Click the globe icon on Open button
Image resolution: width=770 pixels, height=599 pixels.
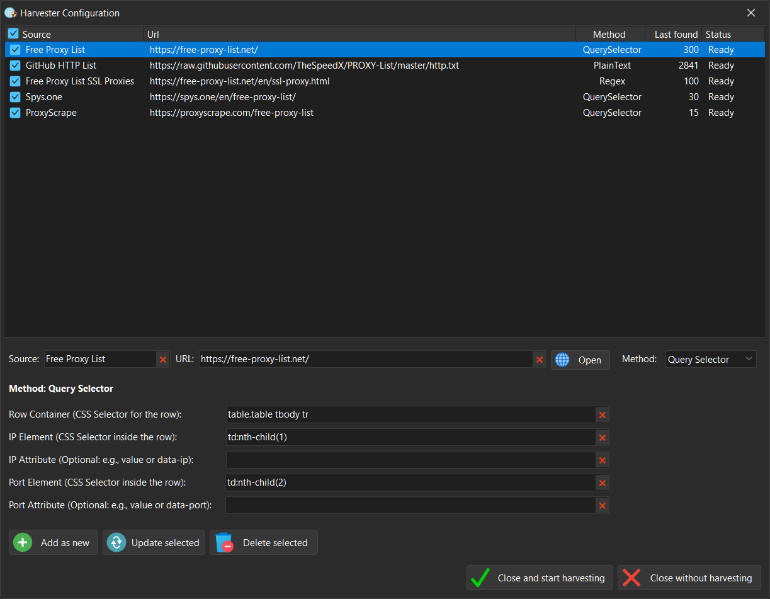562,360
